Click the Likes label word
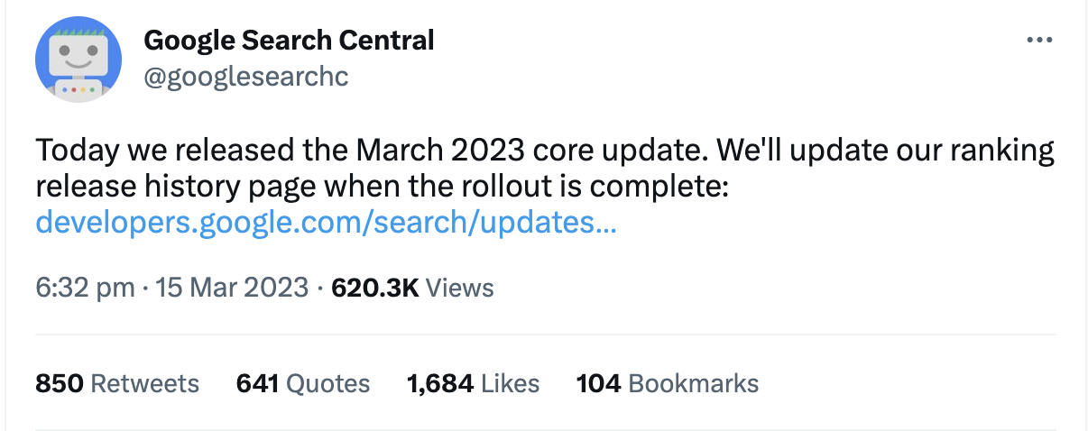Image resolution: width=1088 pixels, height=431 pixels. [x=510, y=383]
